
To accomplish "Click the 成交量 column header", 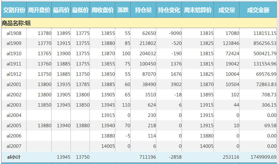I will pyautogui.click(x=227, y=10).
